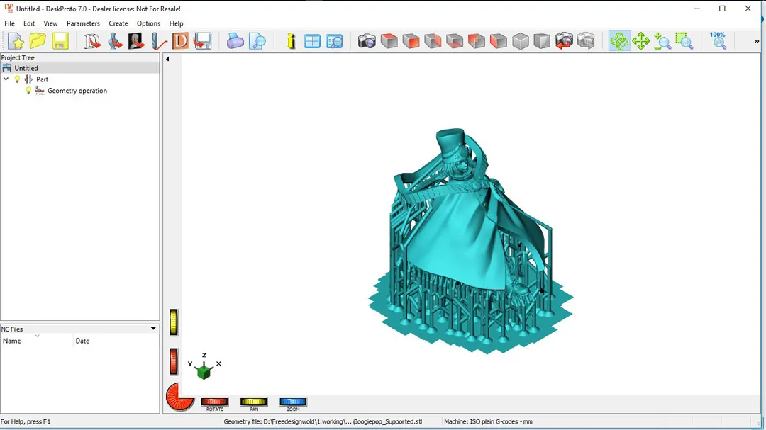Click the portrait bitmap import icon
Image resolution: width=766 pixels, height=430 pixels.
click(x=136, y=41)
